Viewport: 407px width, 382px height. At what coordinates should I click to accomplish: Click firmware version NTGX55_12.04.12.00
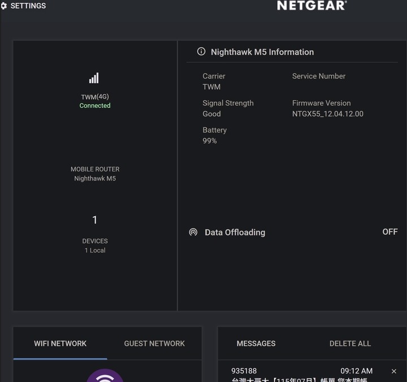(327, 114)
